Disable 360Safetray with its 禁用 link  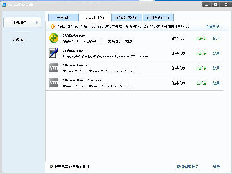[216, 39]
